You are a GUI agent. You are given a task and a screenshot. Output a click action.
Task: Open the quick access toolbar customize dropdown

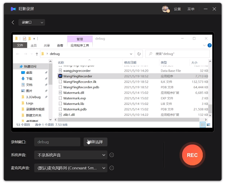pos(34,38)
